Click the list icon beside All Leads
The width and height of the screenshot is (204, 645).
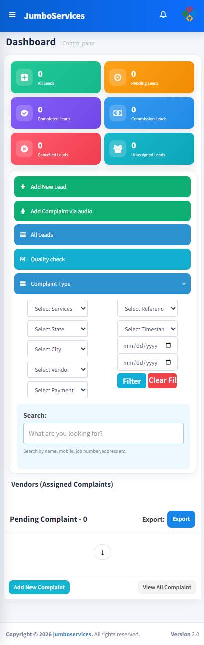(x=23, y=235)
